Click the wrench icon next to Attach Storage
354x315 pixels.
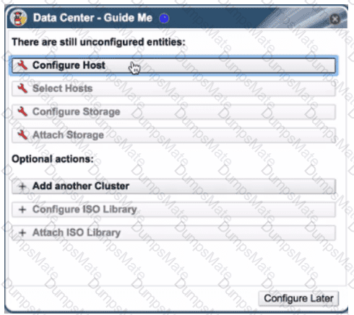click(x=22, y=134)
